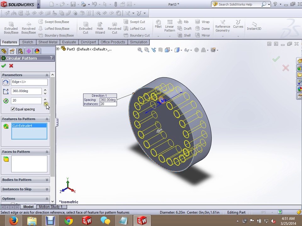Select the Shell tool
The width and height of the screenshot is (302, 226).
[184, 35]
